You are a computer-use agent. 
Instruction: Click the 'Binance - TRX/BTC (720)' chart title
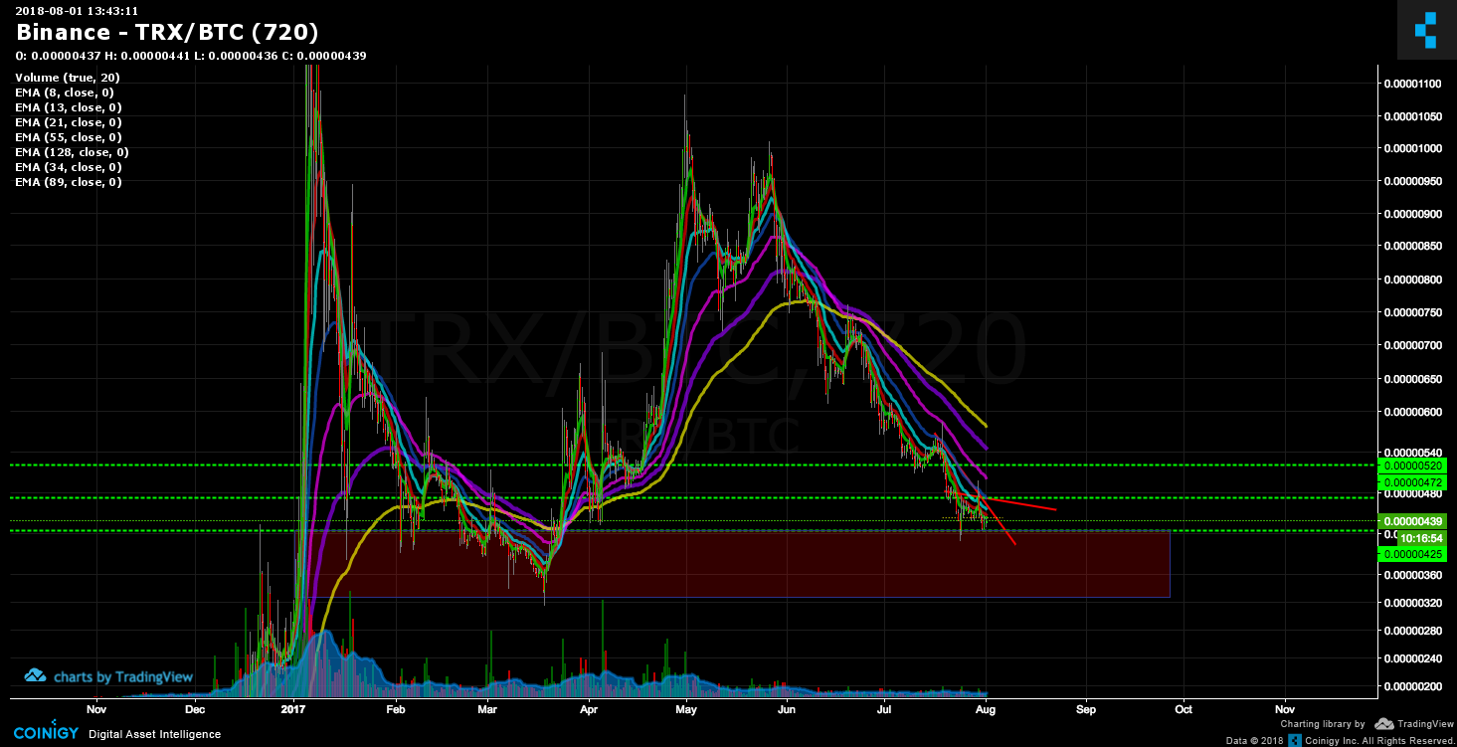click(x=167, y=32)
